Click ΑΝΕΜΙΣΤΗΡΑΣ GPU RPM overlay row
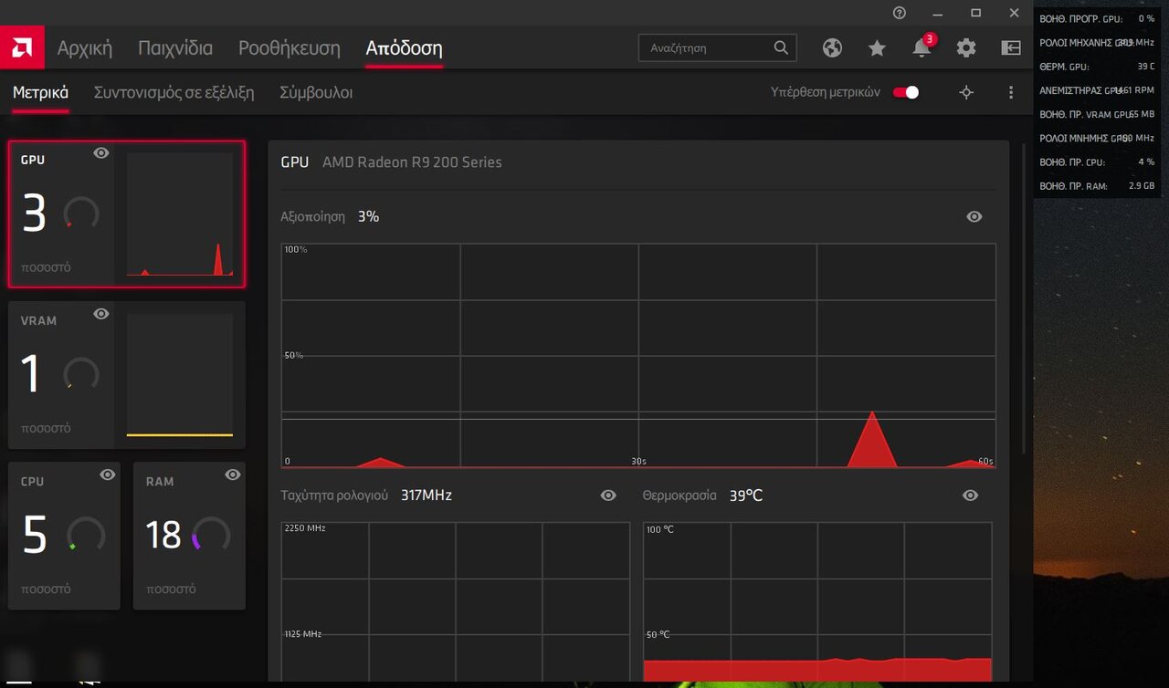 (x=1097, y=90)
